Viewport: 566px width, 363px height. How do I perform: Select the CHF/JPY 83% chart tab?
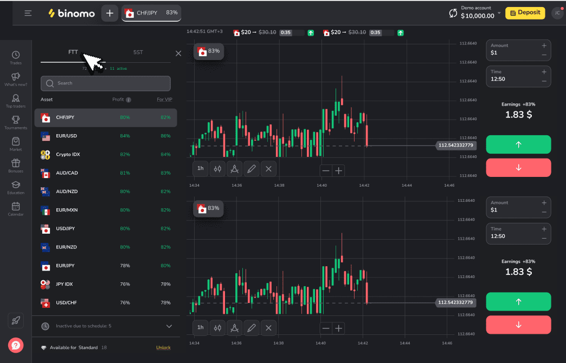[x=151, y=13]
